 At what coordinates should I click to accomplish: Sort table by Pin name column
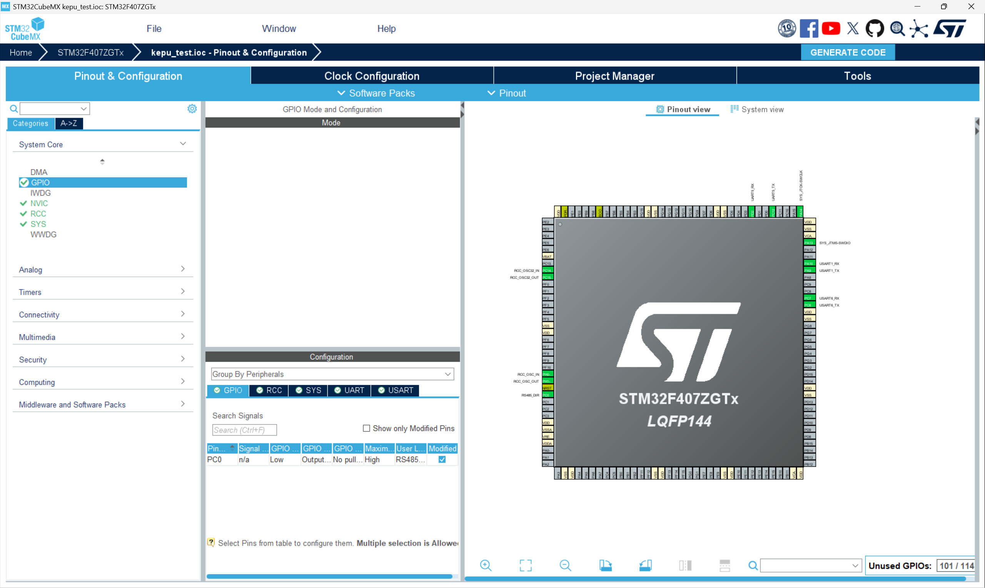[x=222, y=448]
